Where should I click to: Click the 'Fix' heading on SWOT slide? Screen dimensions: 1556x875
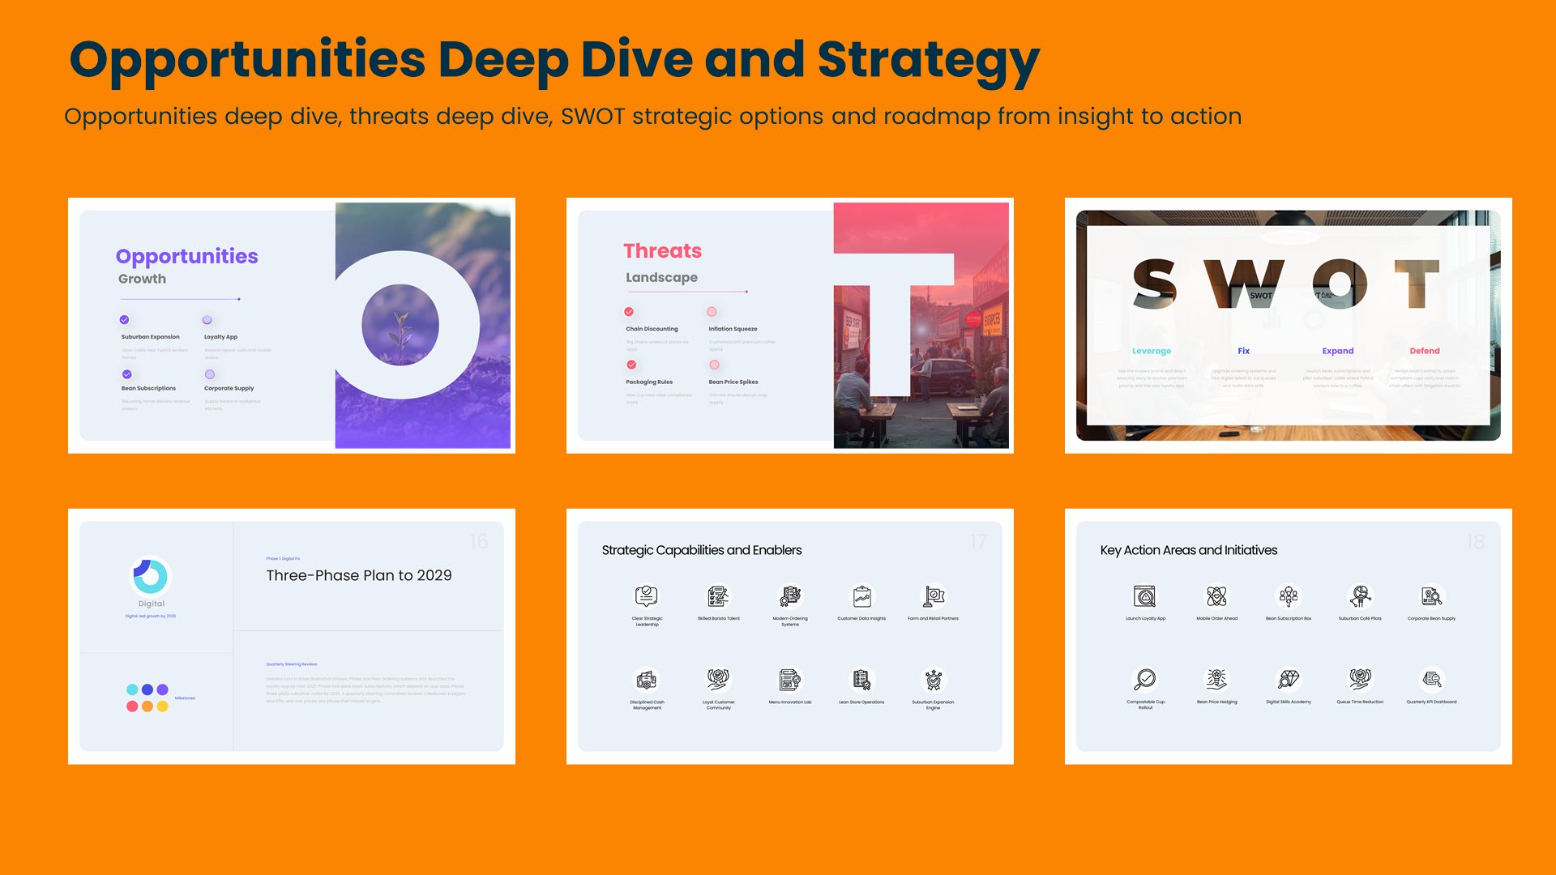tap(1244, 351)
